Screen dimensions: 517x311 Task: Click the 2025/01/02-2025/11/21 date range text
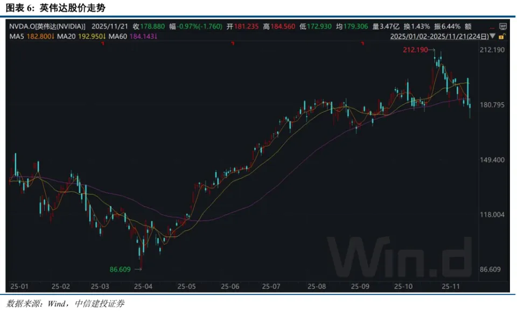435,37
